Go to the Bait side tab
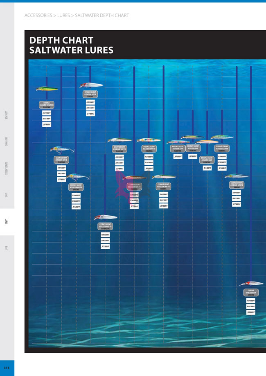Screen dimensions: 266x376 7,248
